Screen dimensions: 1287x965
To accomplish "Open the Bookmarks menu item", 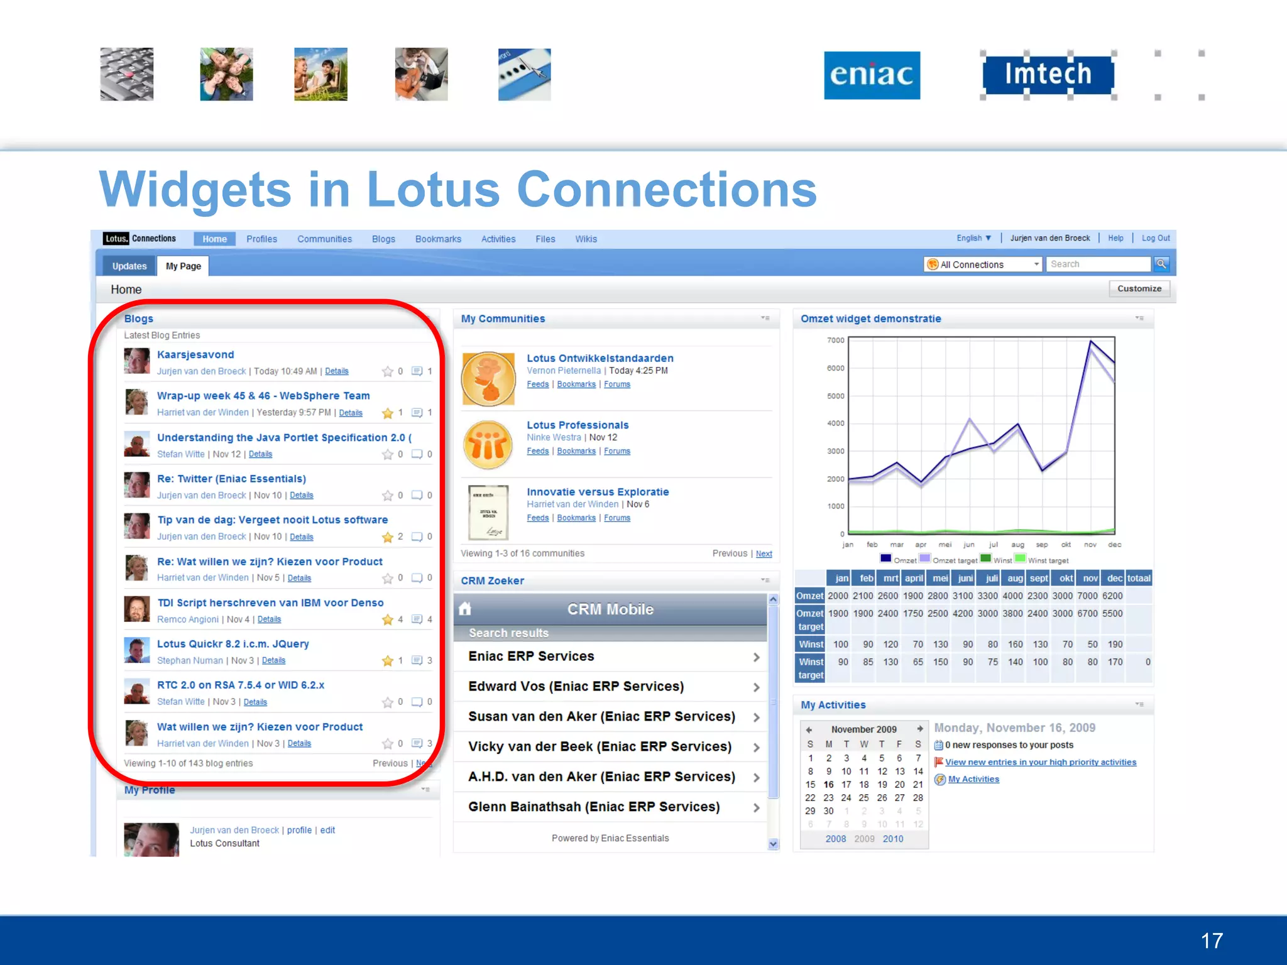I will 438,239.
